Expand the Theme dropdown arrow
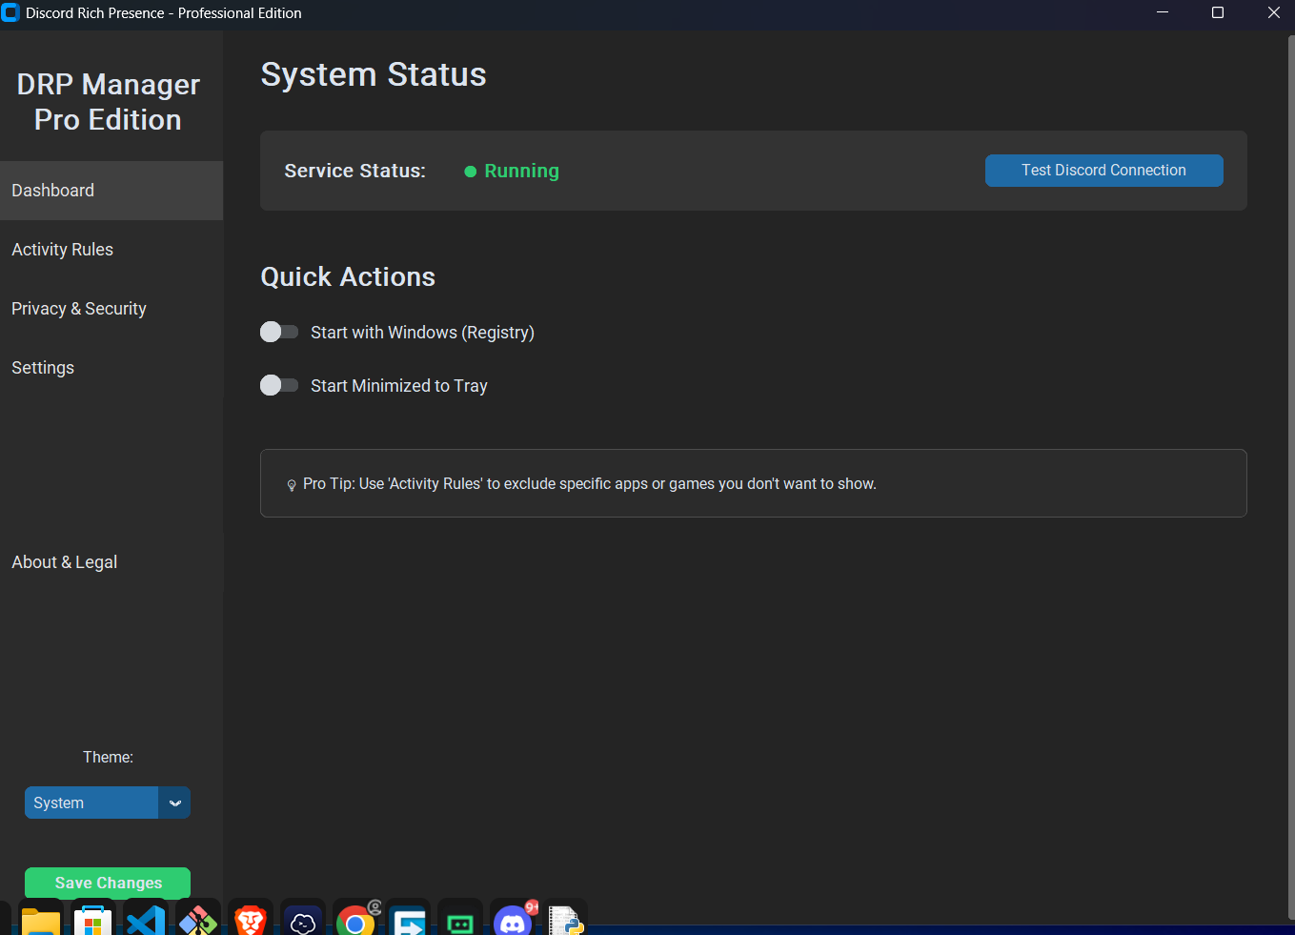This screenshot has height=935, width=1295. (174, 803)
